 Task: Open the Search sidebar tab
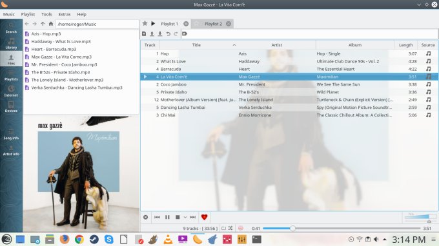click(11, 28)
